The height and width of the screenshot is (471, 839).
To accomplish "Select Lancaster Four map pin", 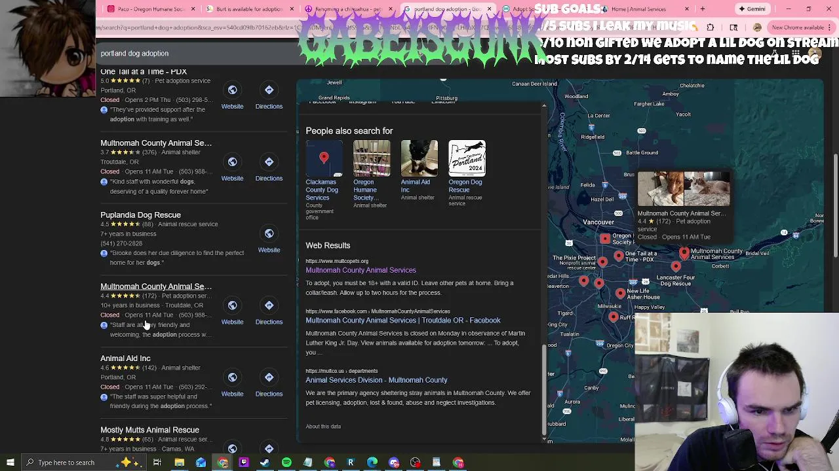I will point(676,266).
